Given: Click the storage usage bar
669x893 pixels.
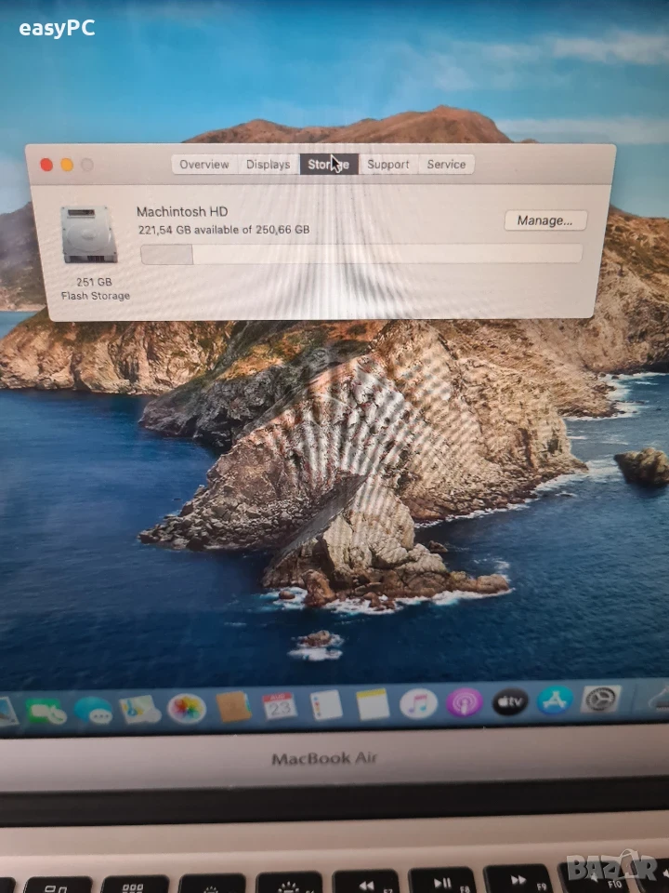Looking at the screenshot, I should pos(361,254).
